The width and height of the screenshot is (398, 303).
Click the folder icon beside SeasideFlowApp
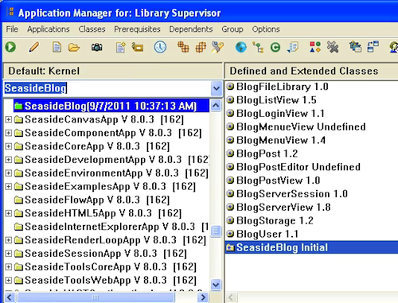[18, 200]
